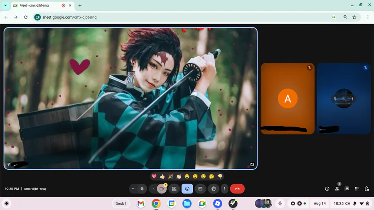Image resolution: width=374 pixels, height=210 pixels.
Task: Close the Meet browser tab
Action: coord(70,5)
